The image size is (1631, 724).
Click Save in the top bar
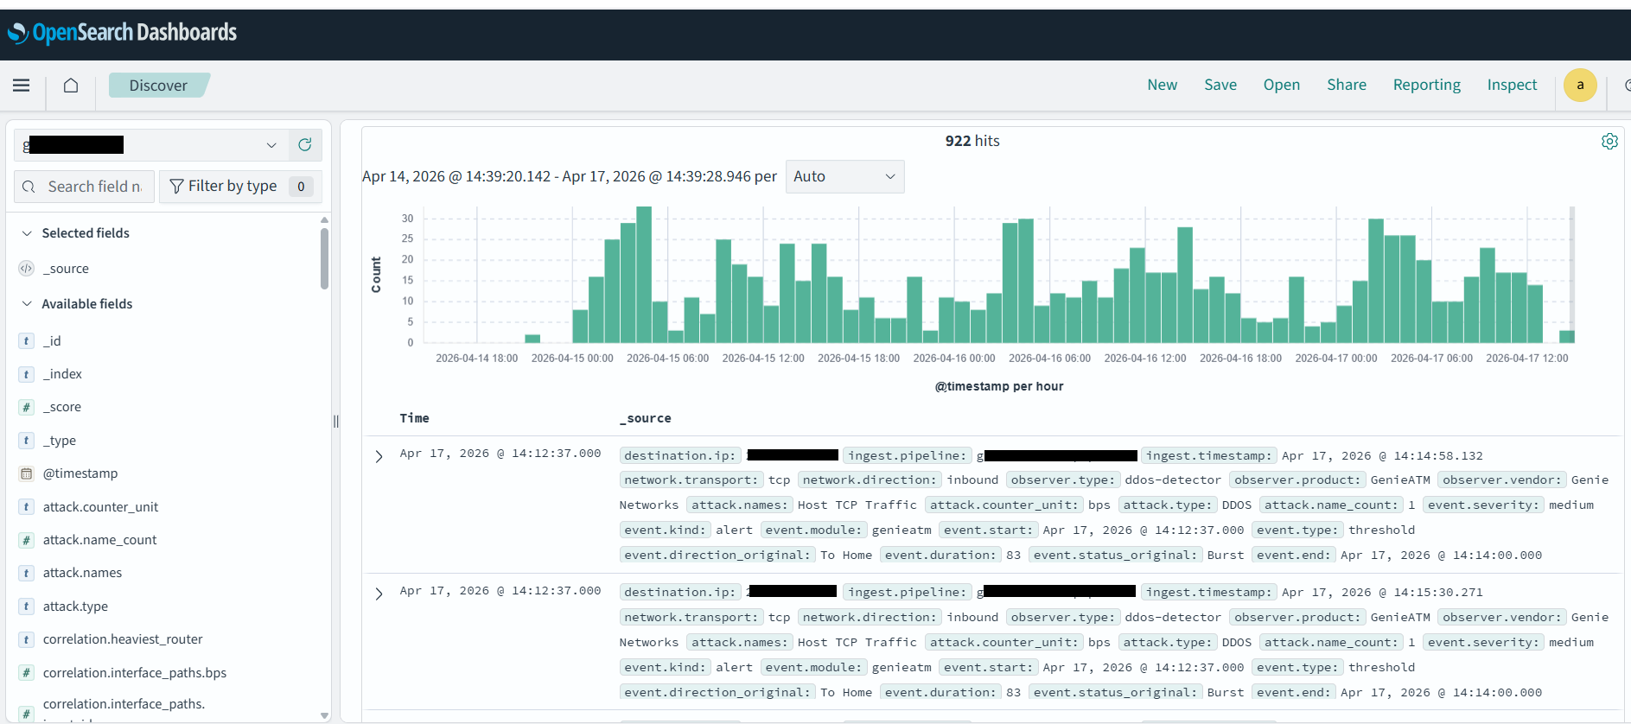pos(1220,86)
